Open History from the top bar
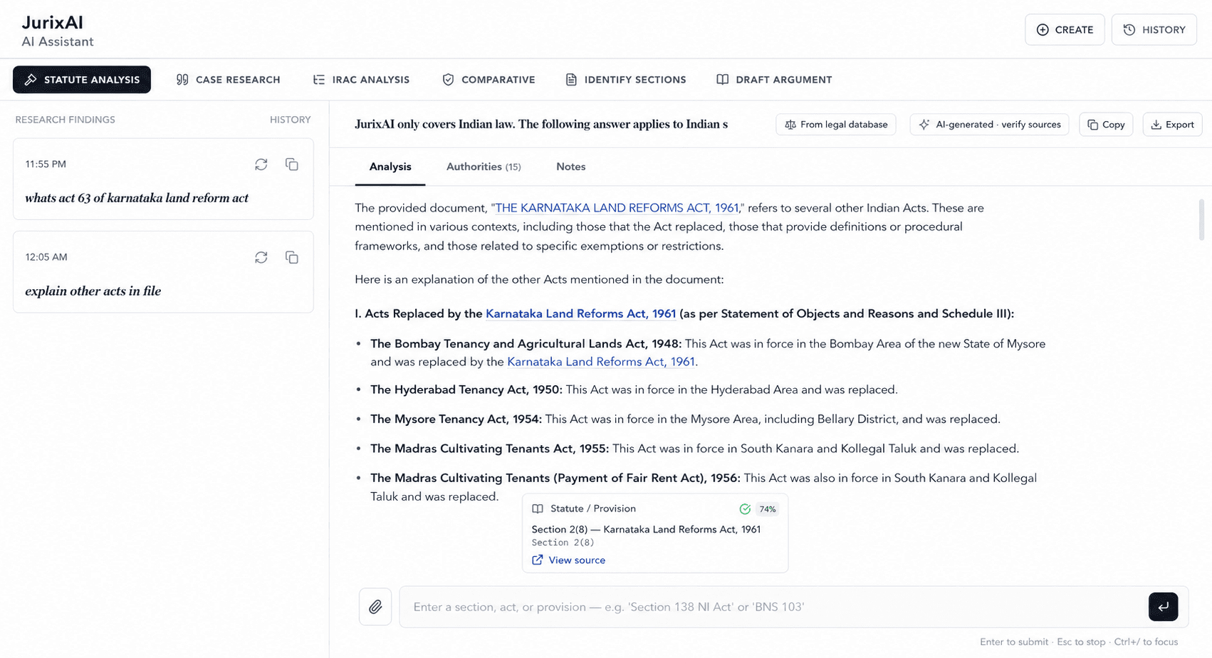Viewport: 1212px width, 658px height. click(x=1154, y=30)
